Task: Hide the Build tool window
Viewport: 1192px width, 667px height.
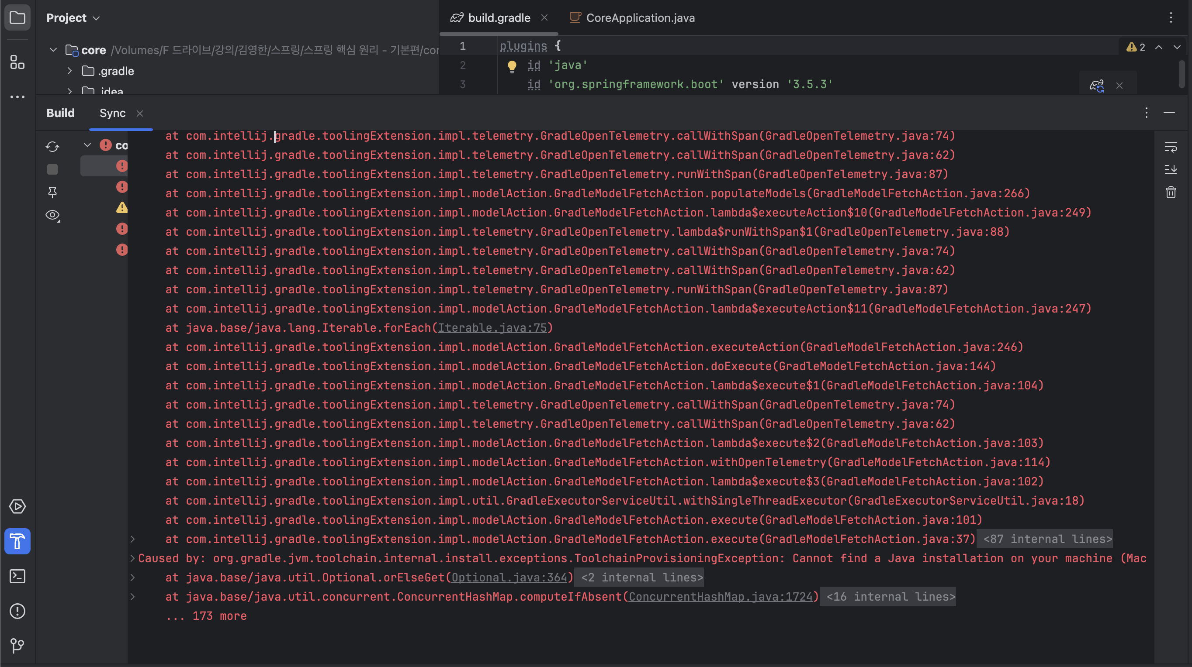Action: (x=1169, y=113)
